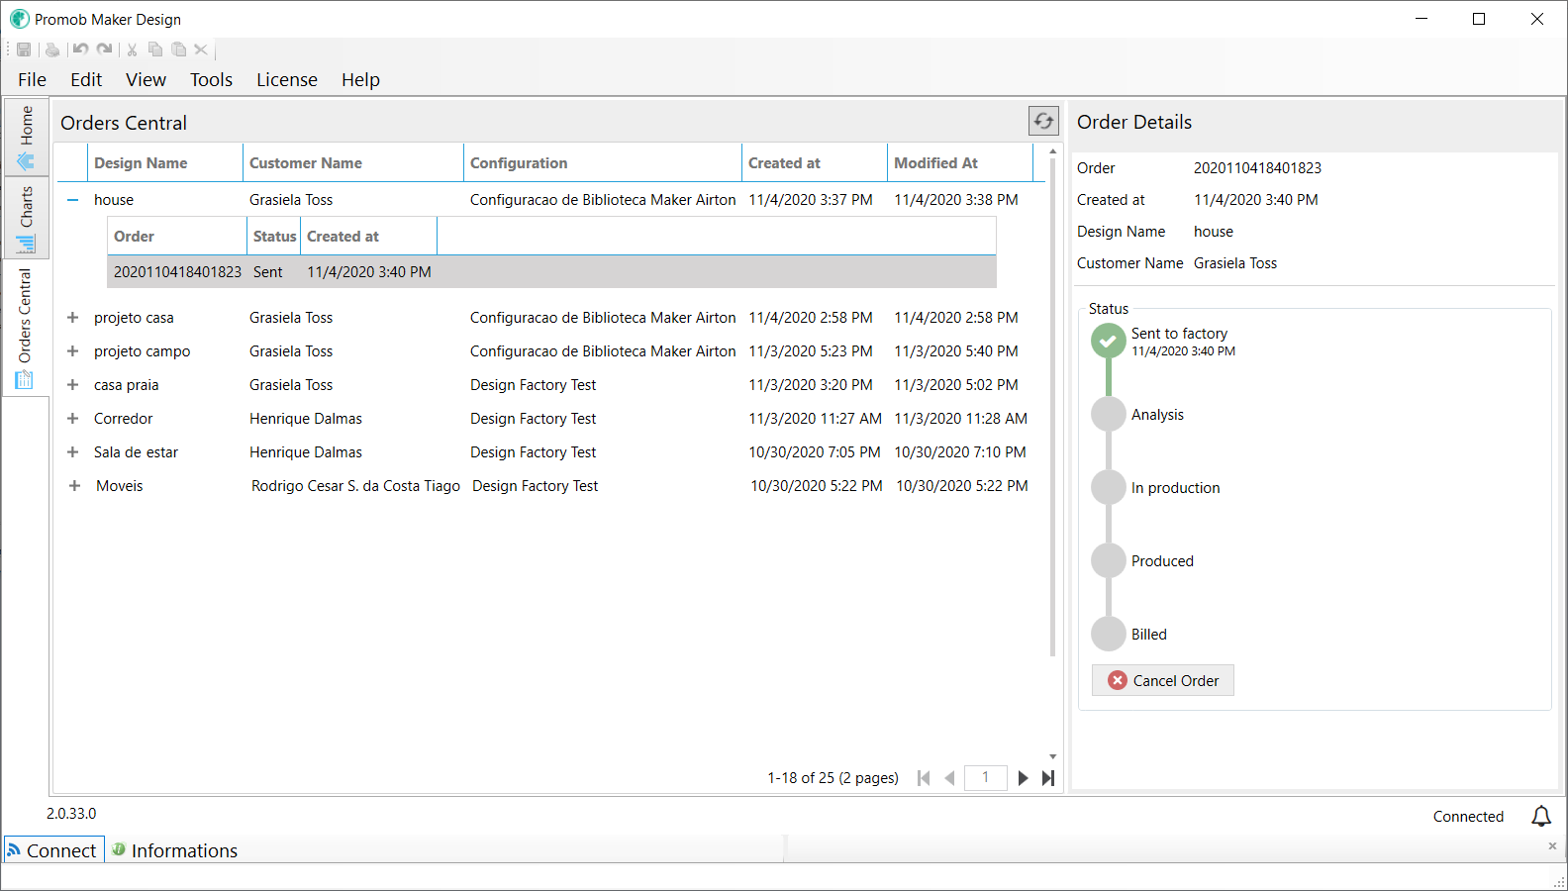Switch to the Informations bottom tab
This screenshot has width=1568, height=891.
[174, 850]
